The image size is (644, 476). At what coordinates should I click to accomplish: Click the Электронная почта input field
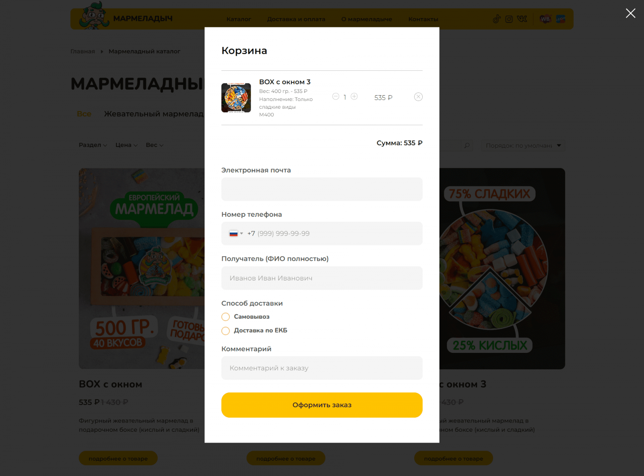(322, 189)
